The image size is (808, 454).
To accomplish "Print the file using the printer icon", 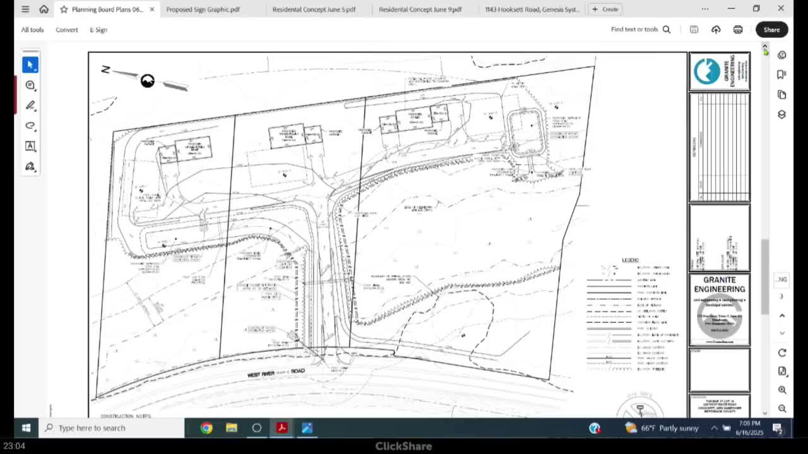I will pyautogui.click(x=738, y=30).
